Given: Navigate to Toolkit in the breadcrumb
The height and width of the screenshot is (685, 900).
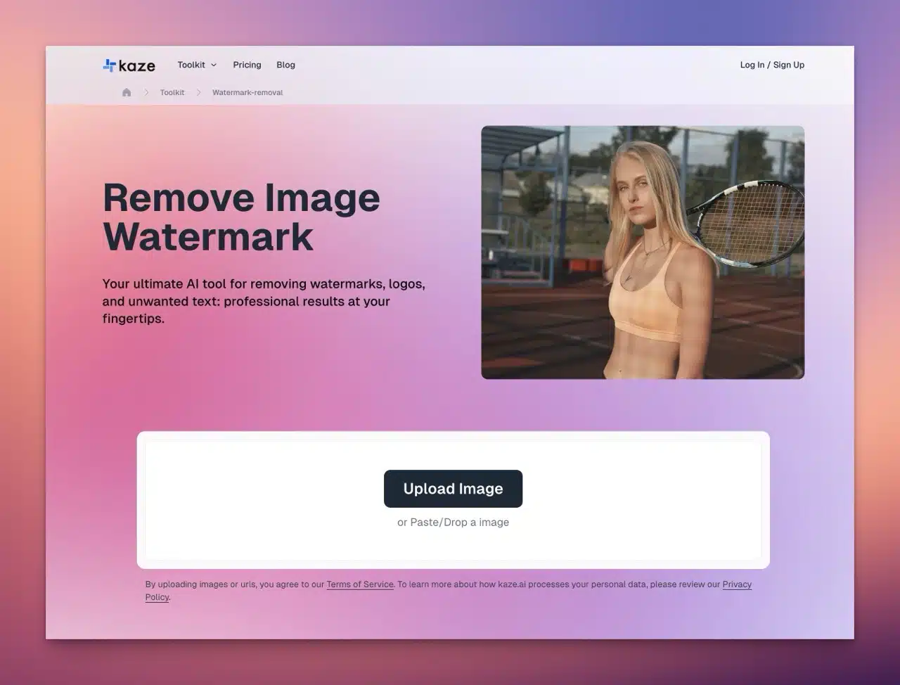Looking at the screenshot, I should [x=172, y=92].
